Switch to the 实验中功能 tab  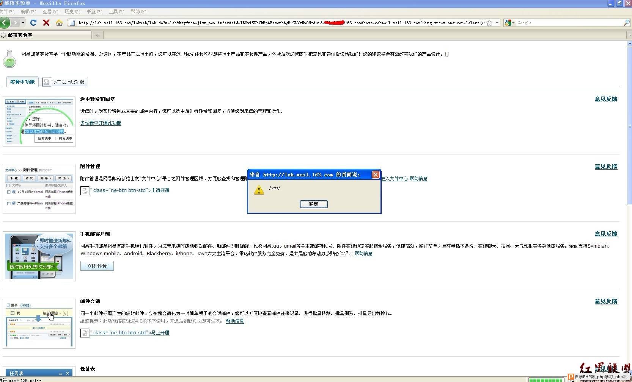pyautogui.click(x=22, y=82)
